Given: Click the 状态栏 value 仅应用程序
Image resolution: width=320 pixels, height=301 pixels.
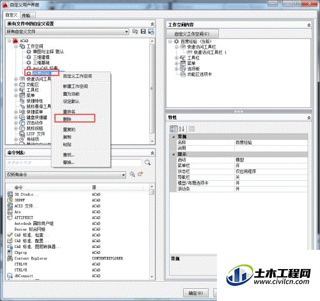Looking at the screenshot, I should click(271, 171).
